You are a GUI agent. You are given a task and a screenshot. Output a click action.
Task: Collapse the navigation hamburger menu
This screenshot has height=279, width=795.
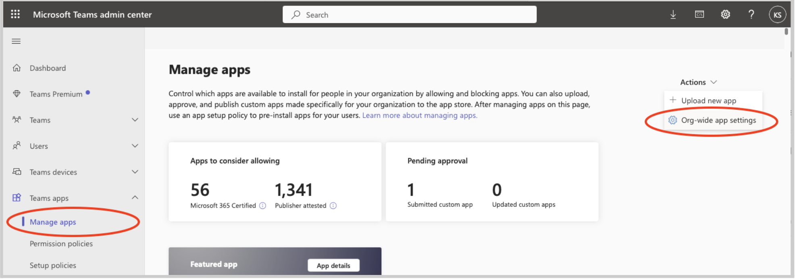[x=16, y=41]
